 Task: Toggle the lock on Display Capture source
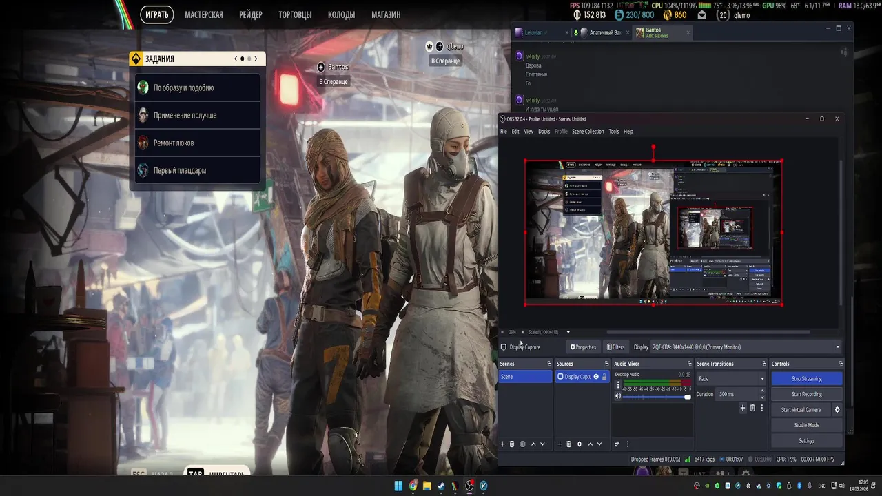pyautogui.click(x=604, y=377)
